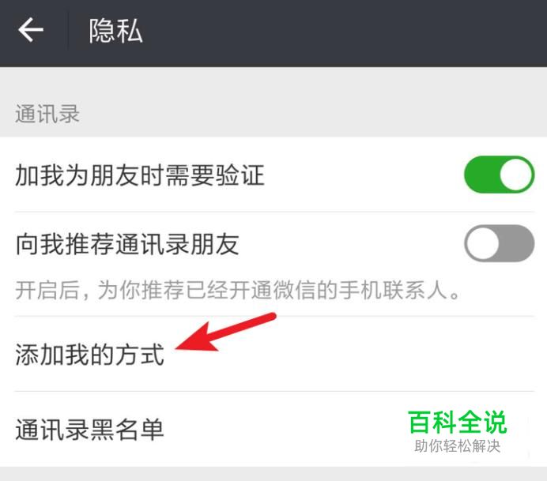This screenshot has width=547, height=481.
Task: Click the "助你轻松解决" watermark caption
Action: (458, 445)
